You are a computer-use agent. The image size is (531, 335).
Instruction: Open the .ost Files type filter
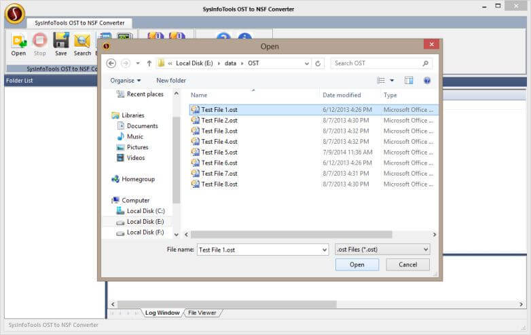pyautogui.click(x=382, y=250)
